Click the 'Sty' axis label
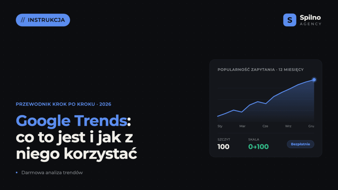This screenshot has width=338, height=190. (x=220, y=126)
